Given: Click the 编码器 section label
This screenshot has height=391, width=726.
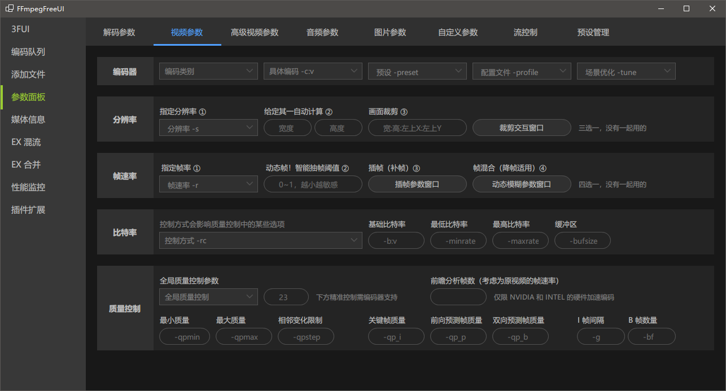Looking at the screenshot, I should click(x=125, y=72).
